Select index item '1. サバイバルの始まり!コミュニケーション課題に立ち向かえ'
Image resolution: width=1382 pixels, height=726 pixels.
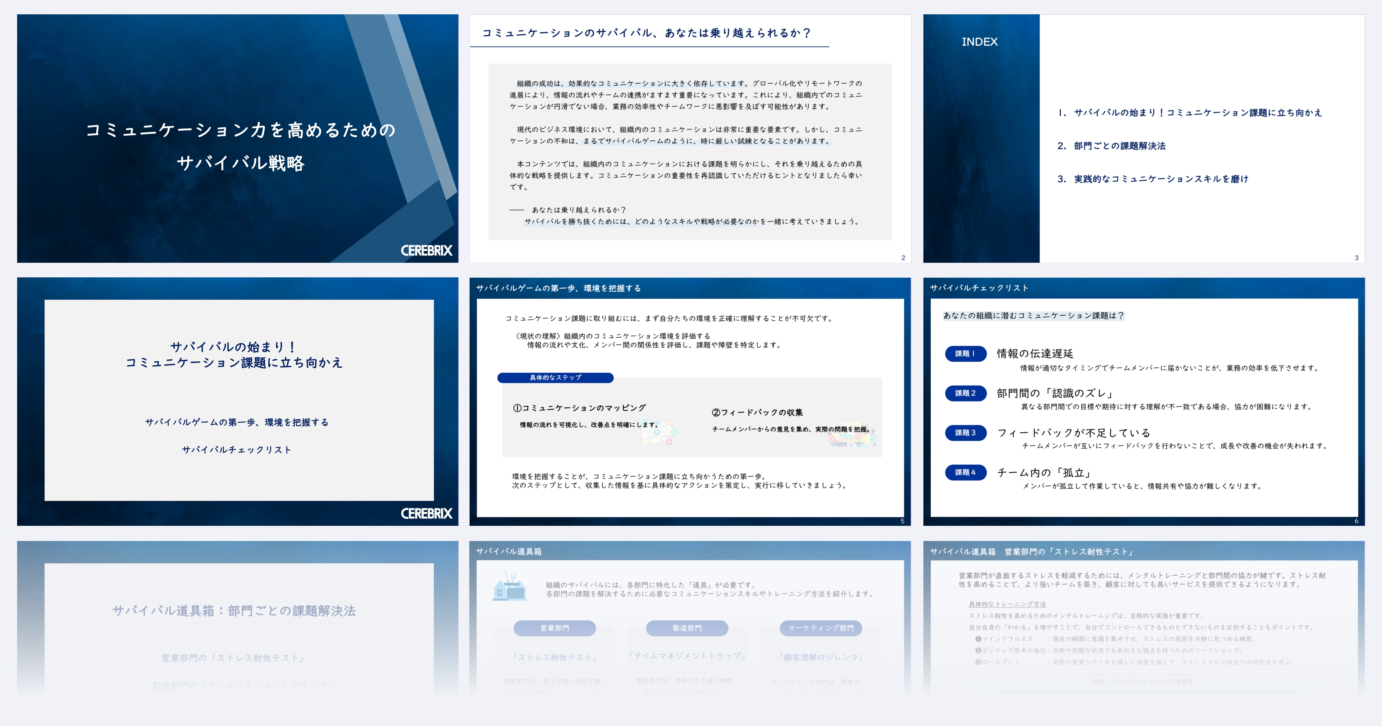[1189, 113]
